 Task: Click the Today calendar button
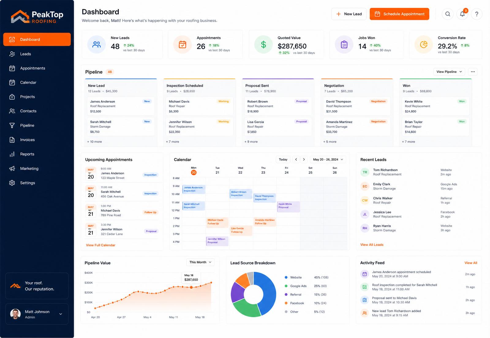283,160
